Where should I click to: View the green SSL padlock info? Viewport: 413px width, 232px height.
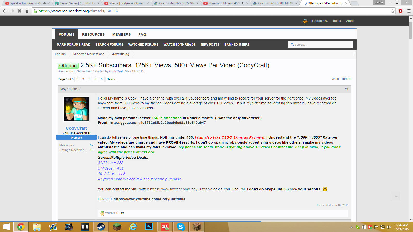click(35, 11)
